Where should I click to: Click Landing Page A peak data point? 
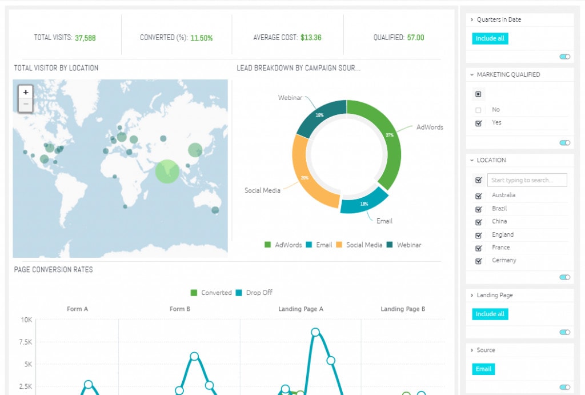315,332
